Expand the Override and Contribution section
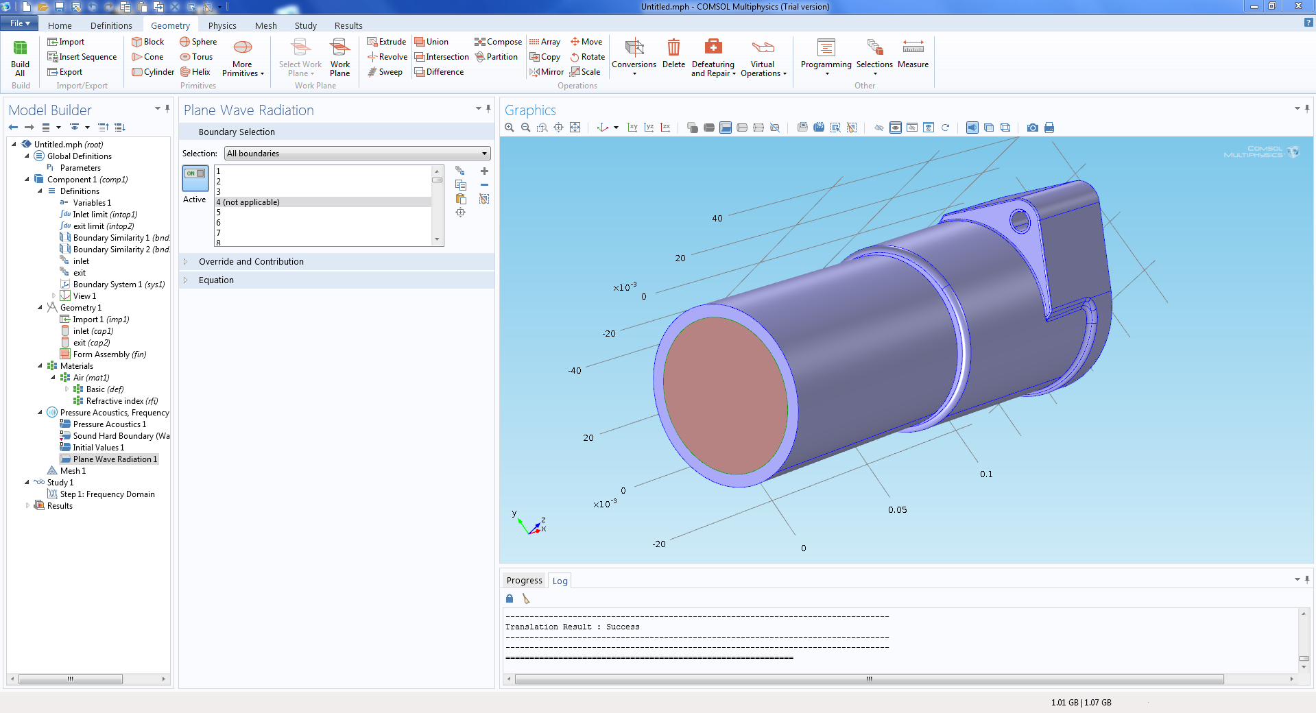This screenshot has height=713, width=1316. [x=251, y=262]
